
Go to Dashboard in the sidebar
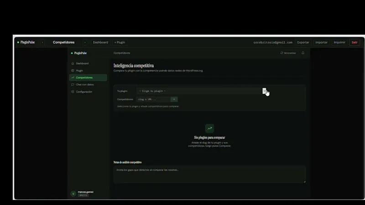[x=88, y=63]
